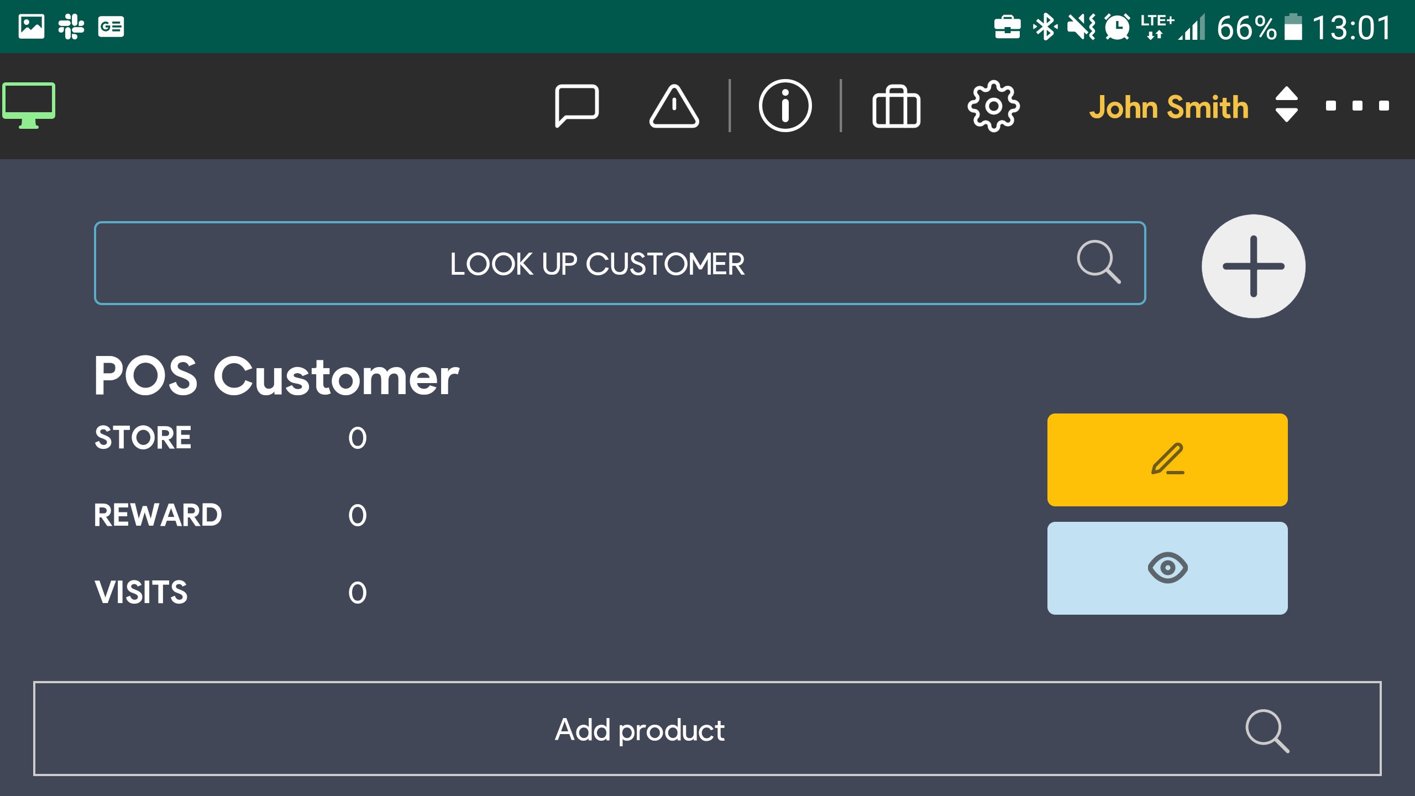
Task: Tap the Slack notification status icon
Action: (71, 27)
